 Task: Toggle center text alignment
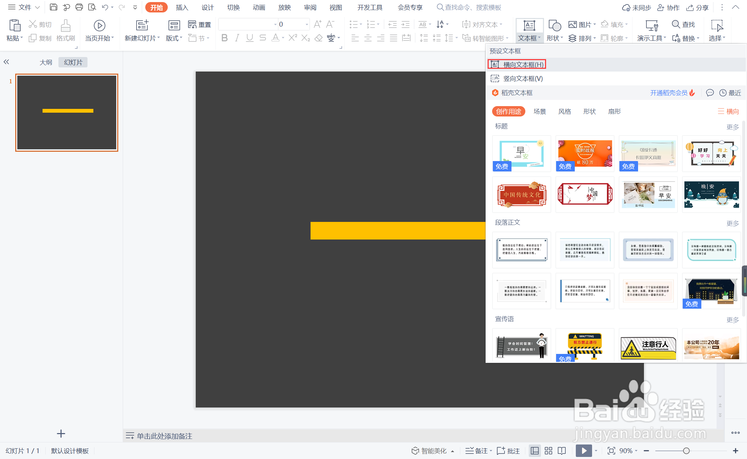(368, 38)
